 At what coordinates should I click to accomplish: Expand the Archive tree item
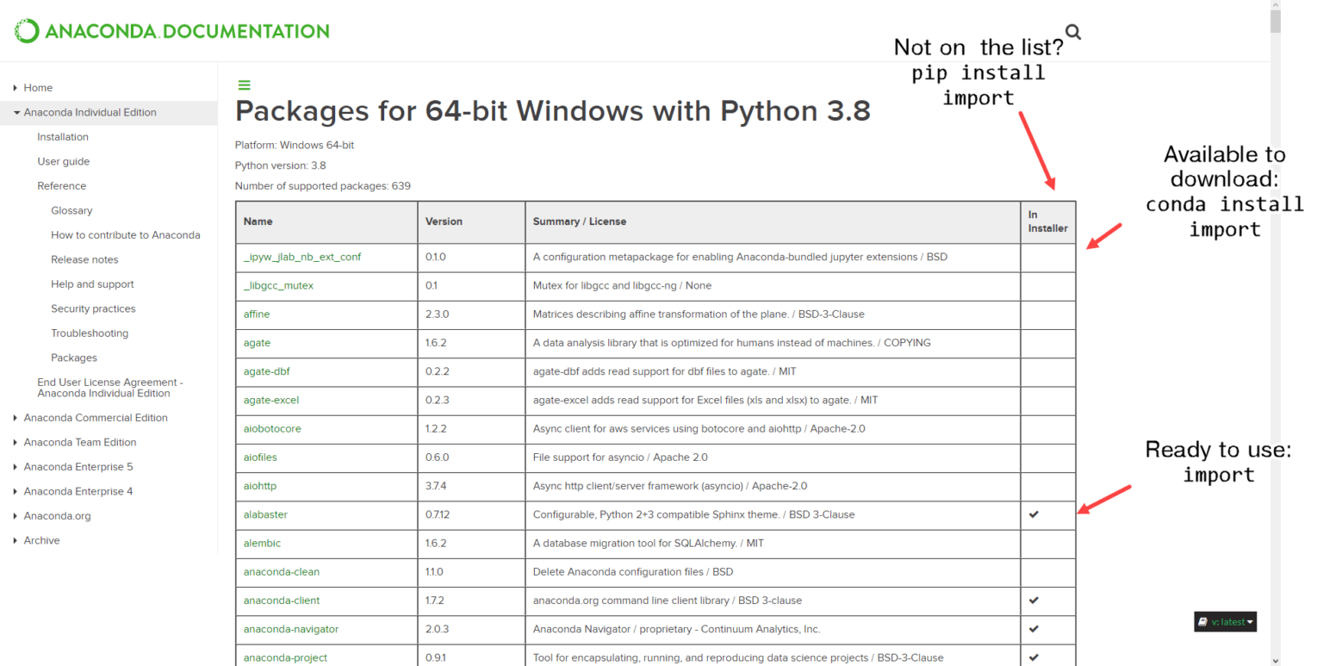[x=16, y=541]
